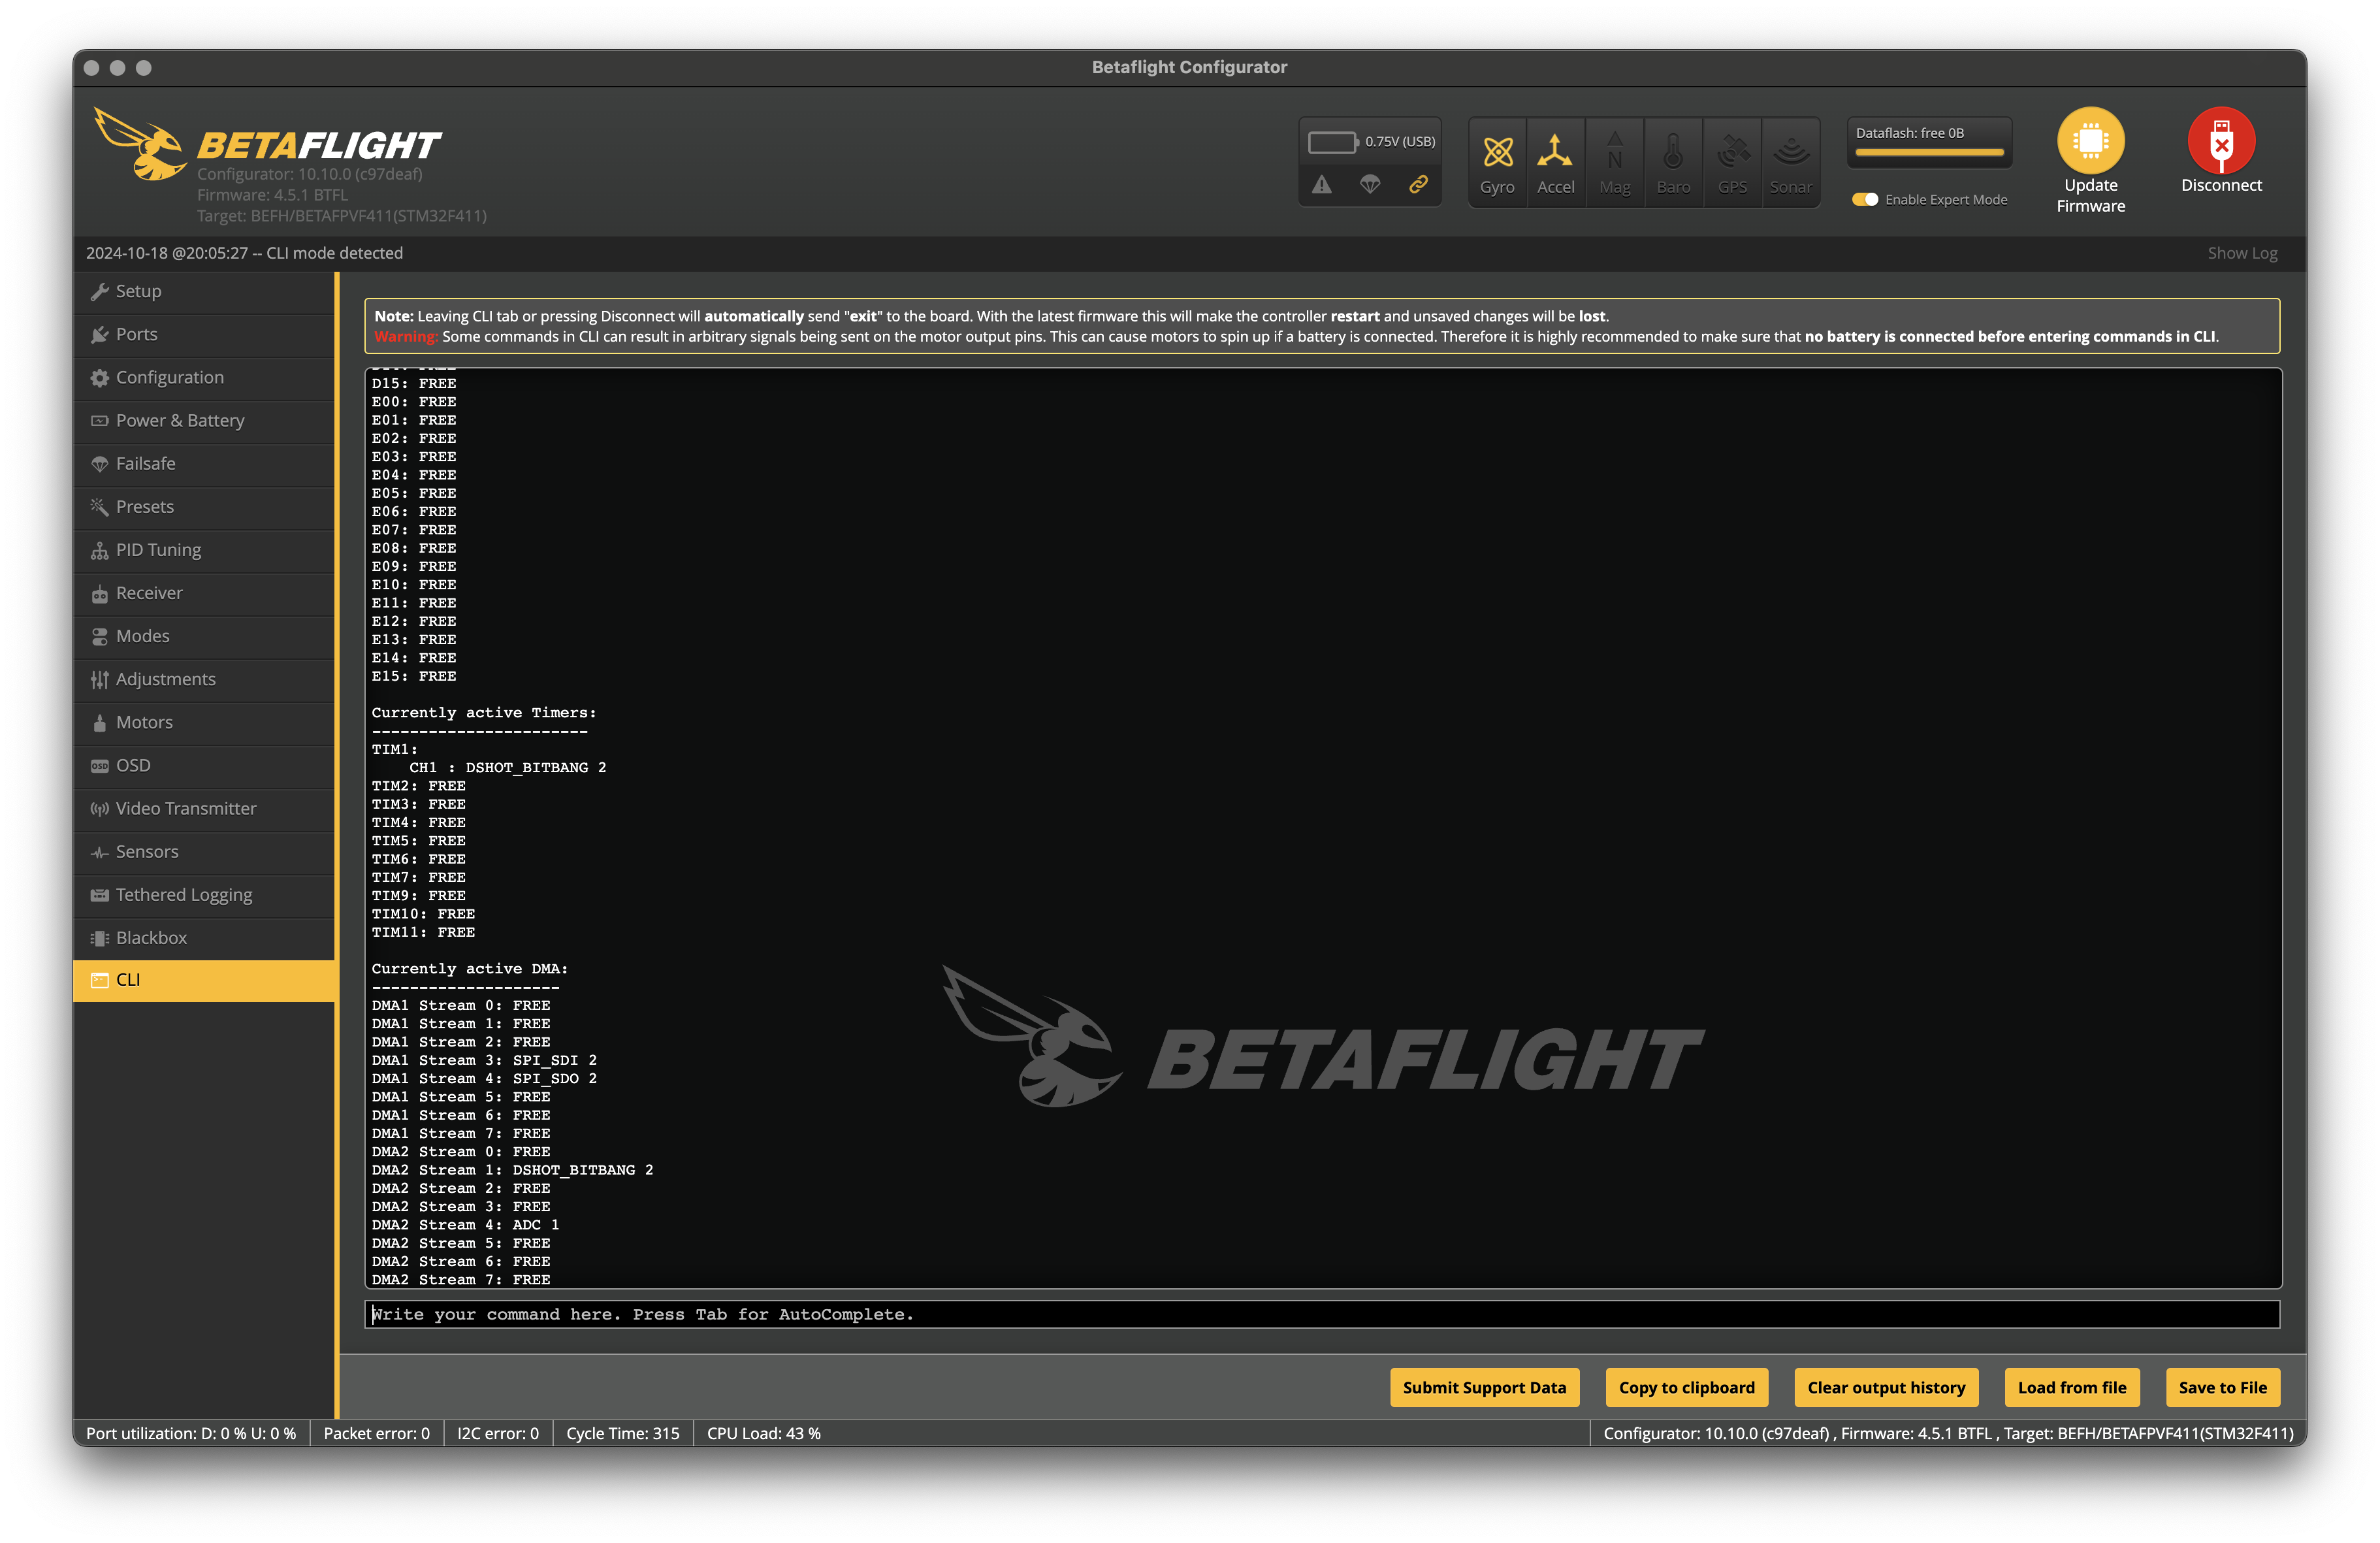Click the 'Currently active Timers:' heading
The width and height of the screenshot is (2380, 1543).
[484, 713]
